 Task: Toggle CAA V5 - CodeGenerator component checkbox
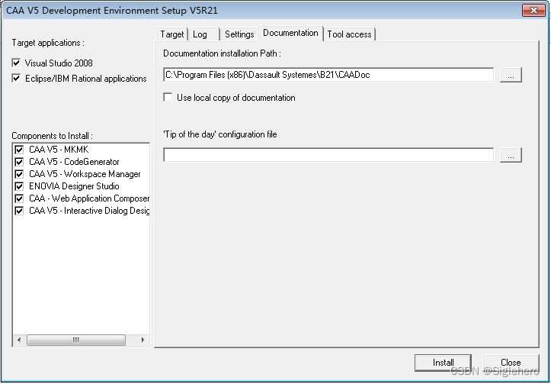pyautogui.click(x=20, y=162)
